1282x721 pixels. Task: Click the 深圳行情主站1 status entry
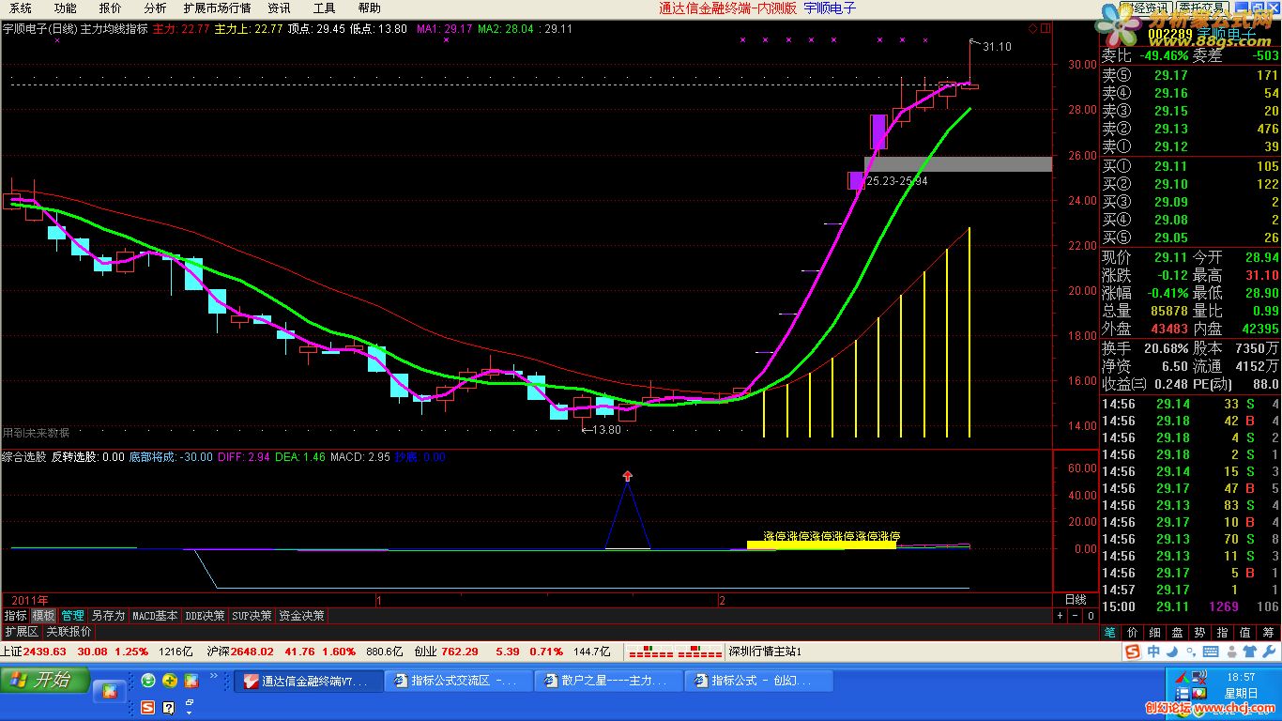765,651
